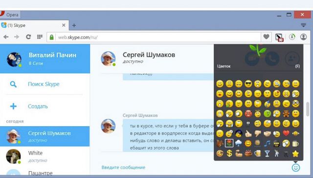313x178 pixels.
Task: Pick the flower emoticon
Action: pos(229,143)
